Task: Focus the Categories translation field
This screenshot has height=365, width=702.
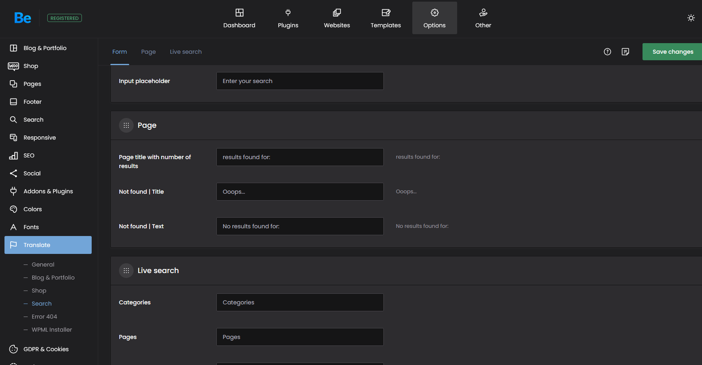Action: coord(300,302)
